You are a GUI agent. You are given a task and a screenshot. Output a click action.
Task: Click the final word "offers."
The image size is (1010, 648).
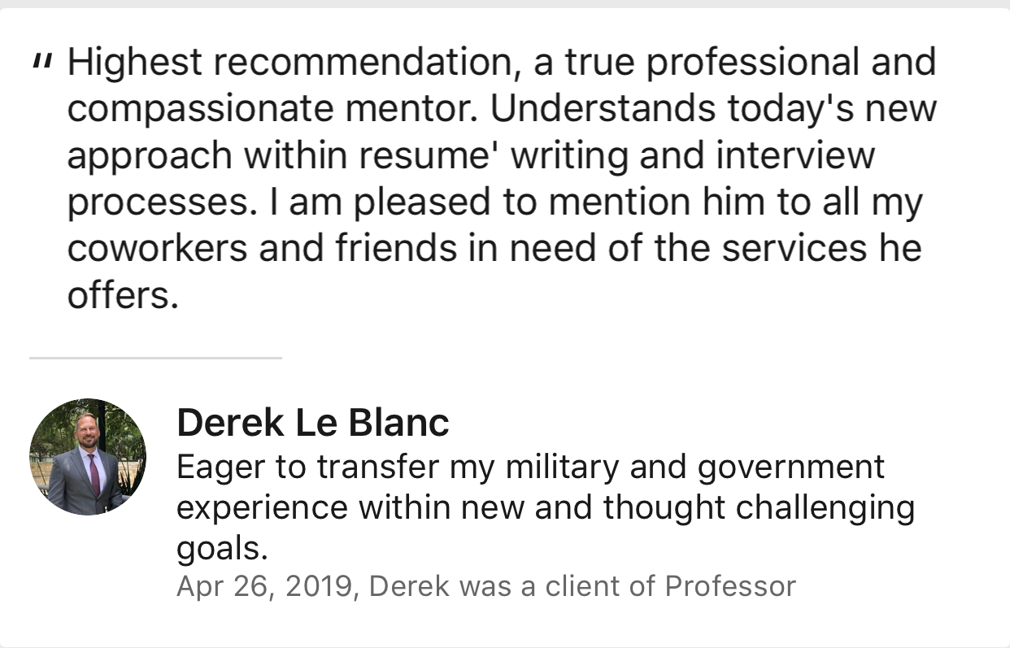point(123,295)
